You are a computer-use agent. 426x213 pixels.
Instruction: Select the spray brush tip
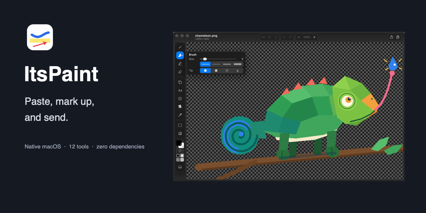tap(238, 71)
